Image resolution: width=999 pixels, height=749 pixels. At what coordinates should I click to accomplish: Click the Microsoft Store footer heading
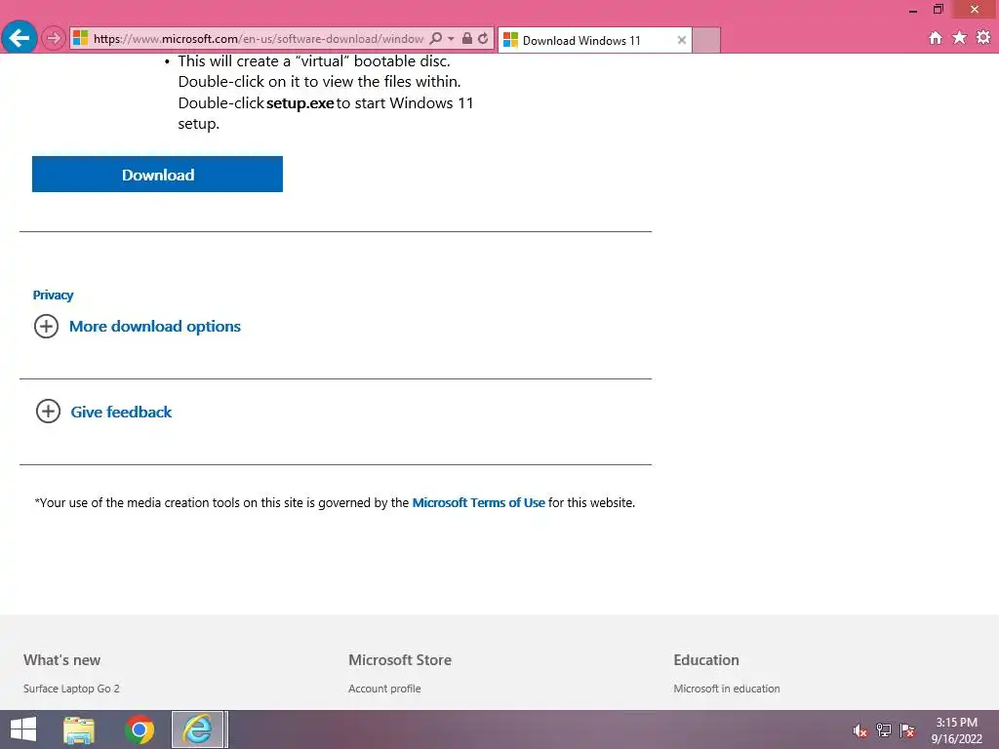[x=399, y=660]
